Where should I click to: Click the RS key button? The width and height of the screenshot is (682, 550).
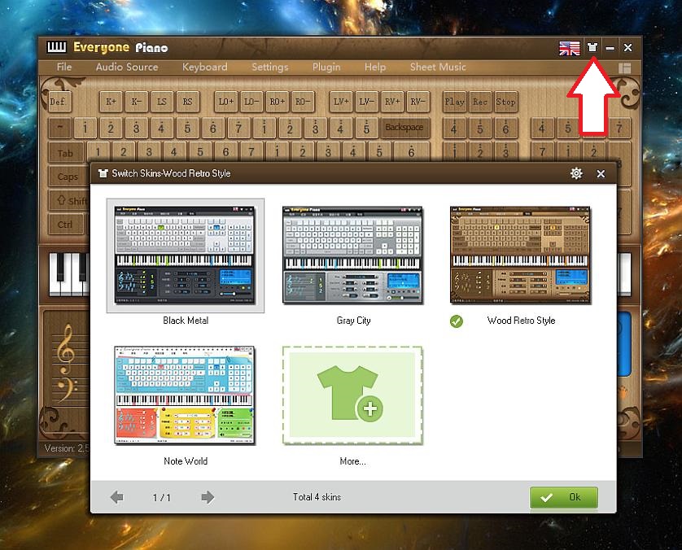click(x=187, y=102)
